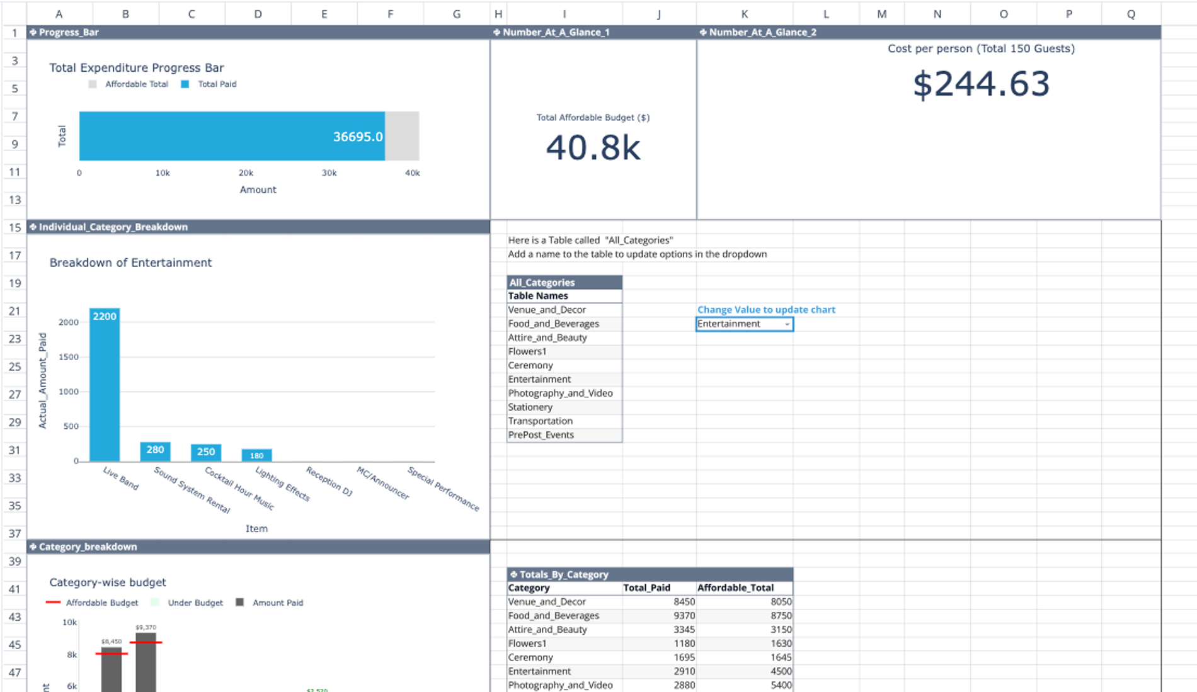
Task: Select Ceremony in the All_Categories table
Action: pyautogui.click(x=564, y=365)
